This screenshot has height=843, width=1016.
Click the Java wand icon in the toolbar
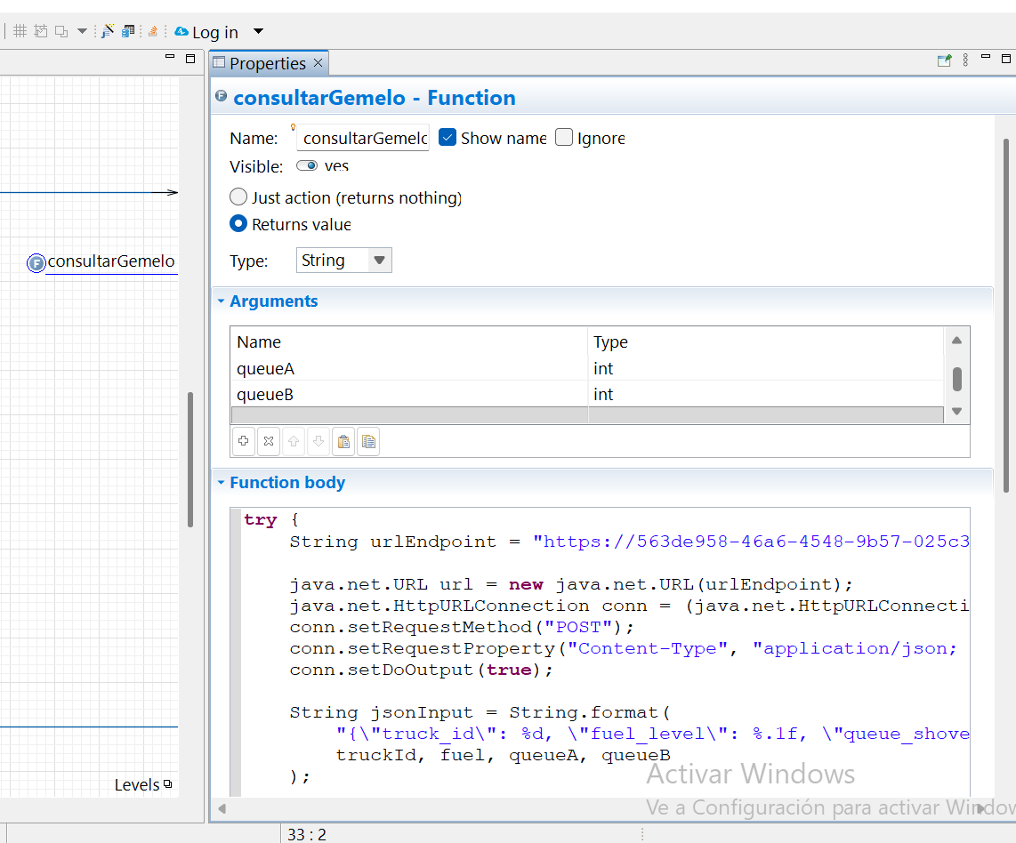(108, 31)
